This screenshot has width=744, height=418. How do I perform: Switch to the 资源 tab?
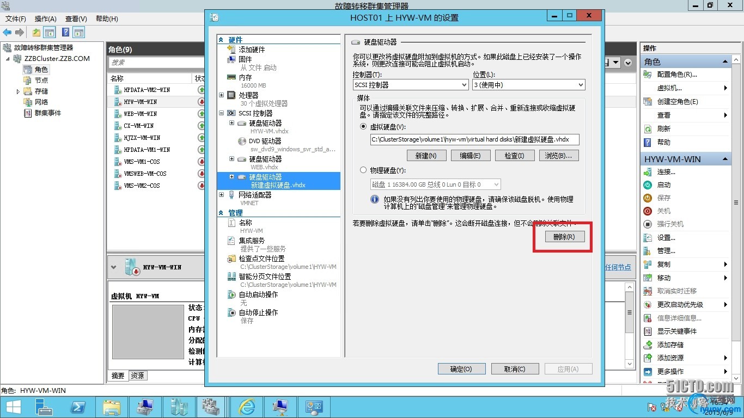coord(137,376)
